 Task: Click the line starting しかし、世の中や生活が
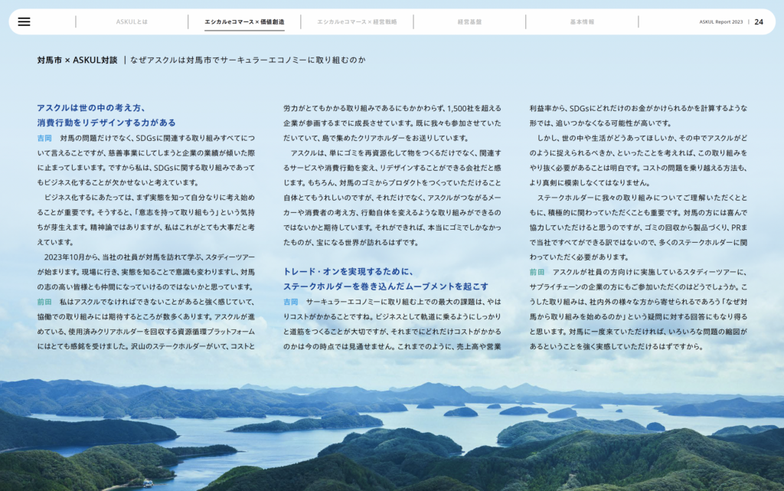click(x=642, y=138)
